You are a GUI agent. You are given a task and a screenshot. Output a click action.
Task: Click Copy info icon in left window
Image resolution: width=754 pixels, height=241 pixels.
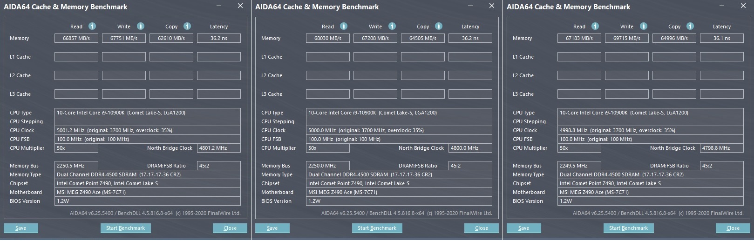click(x=187, y=26)
